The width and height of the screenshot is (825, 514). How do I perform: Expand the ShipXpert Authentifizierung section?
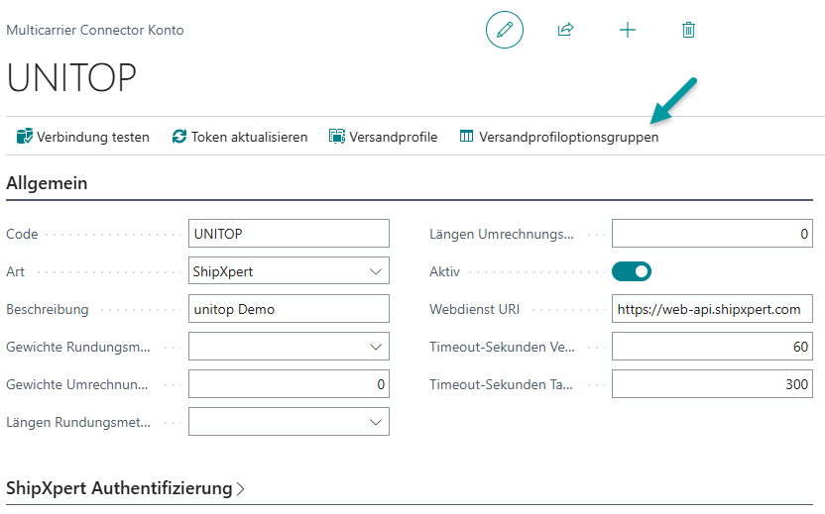tap(125, 487)
